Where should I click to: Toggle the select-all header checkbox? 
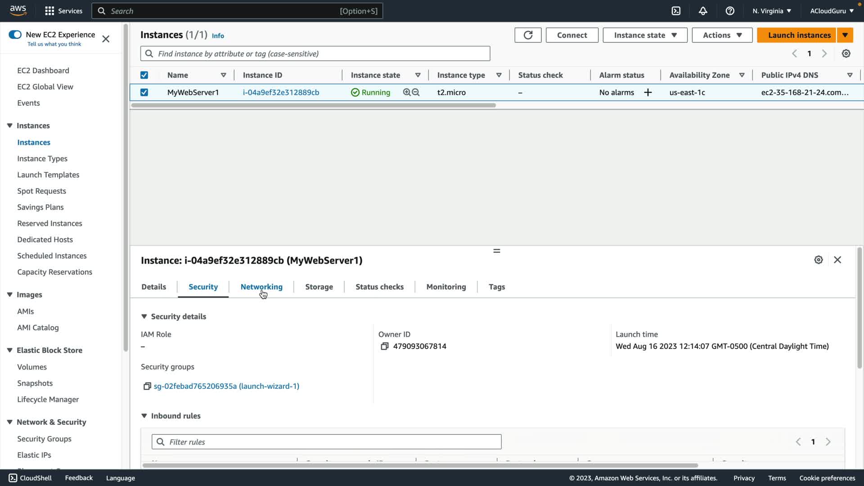point(144,75)
